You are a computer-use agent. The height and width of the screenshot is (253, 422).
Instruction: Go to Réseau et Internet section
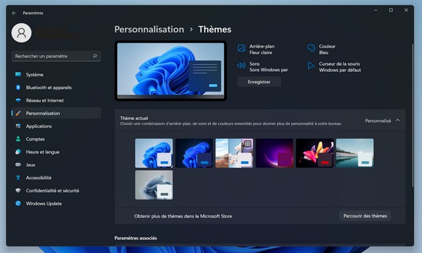point(45,101)
